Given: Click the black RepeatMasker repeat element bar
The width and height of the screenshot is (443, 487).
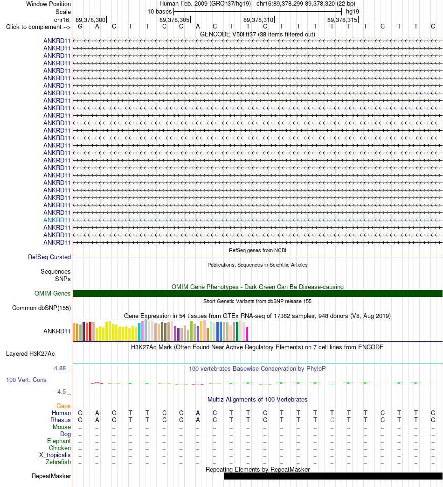Looking at the screenshot, I should 333,476.
